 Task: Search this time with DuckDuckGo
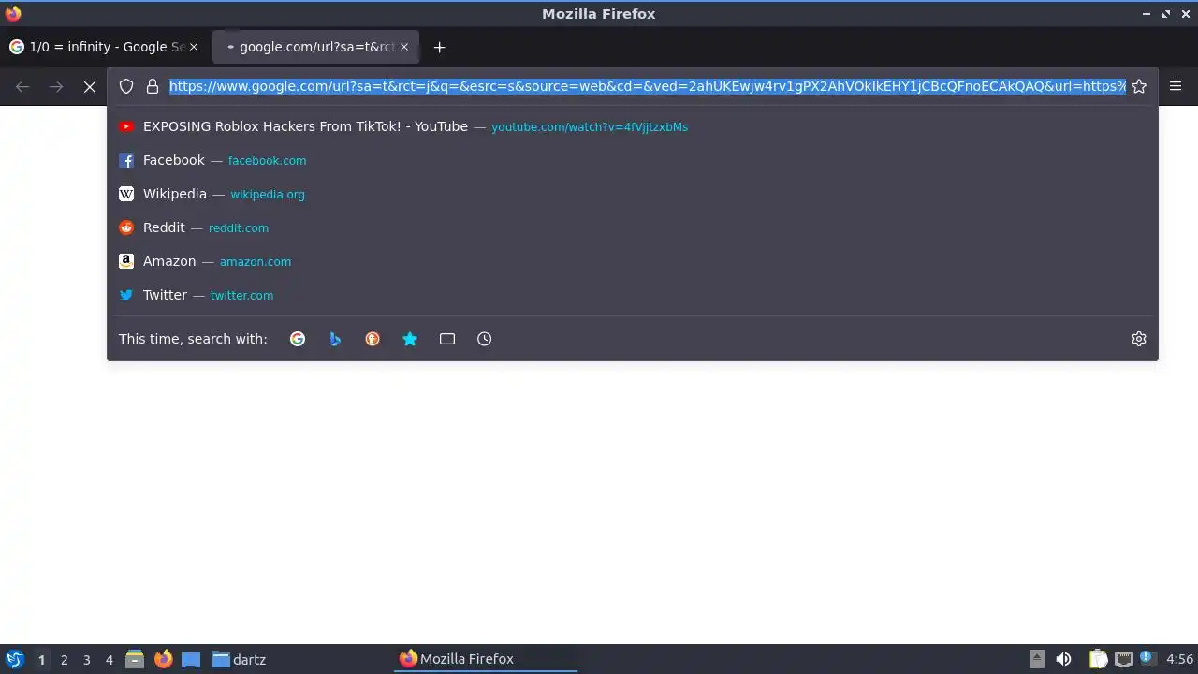373,339
